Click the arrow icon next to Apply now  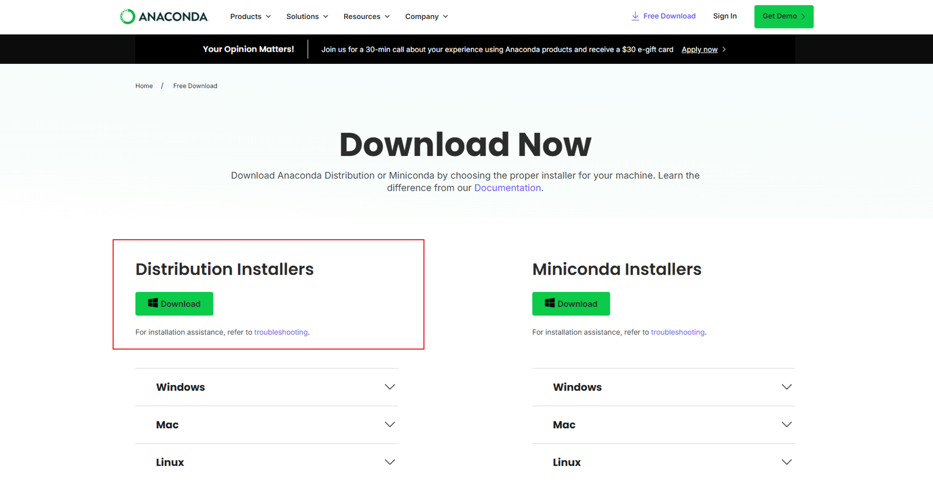tap(725, 49)
